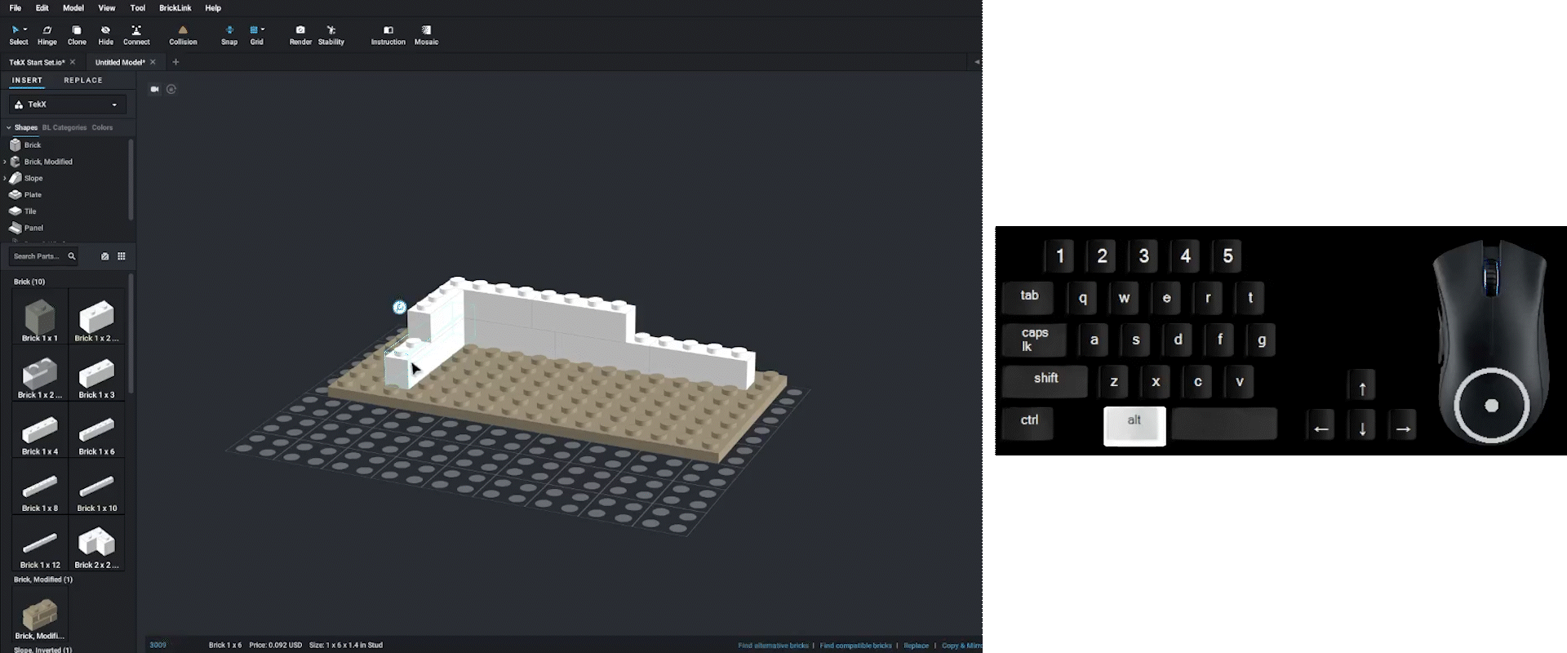Image resolution: width=1567 pixels, height=653 pixels.
Task: Open the Edit menu
Action: coord(42,8)
